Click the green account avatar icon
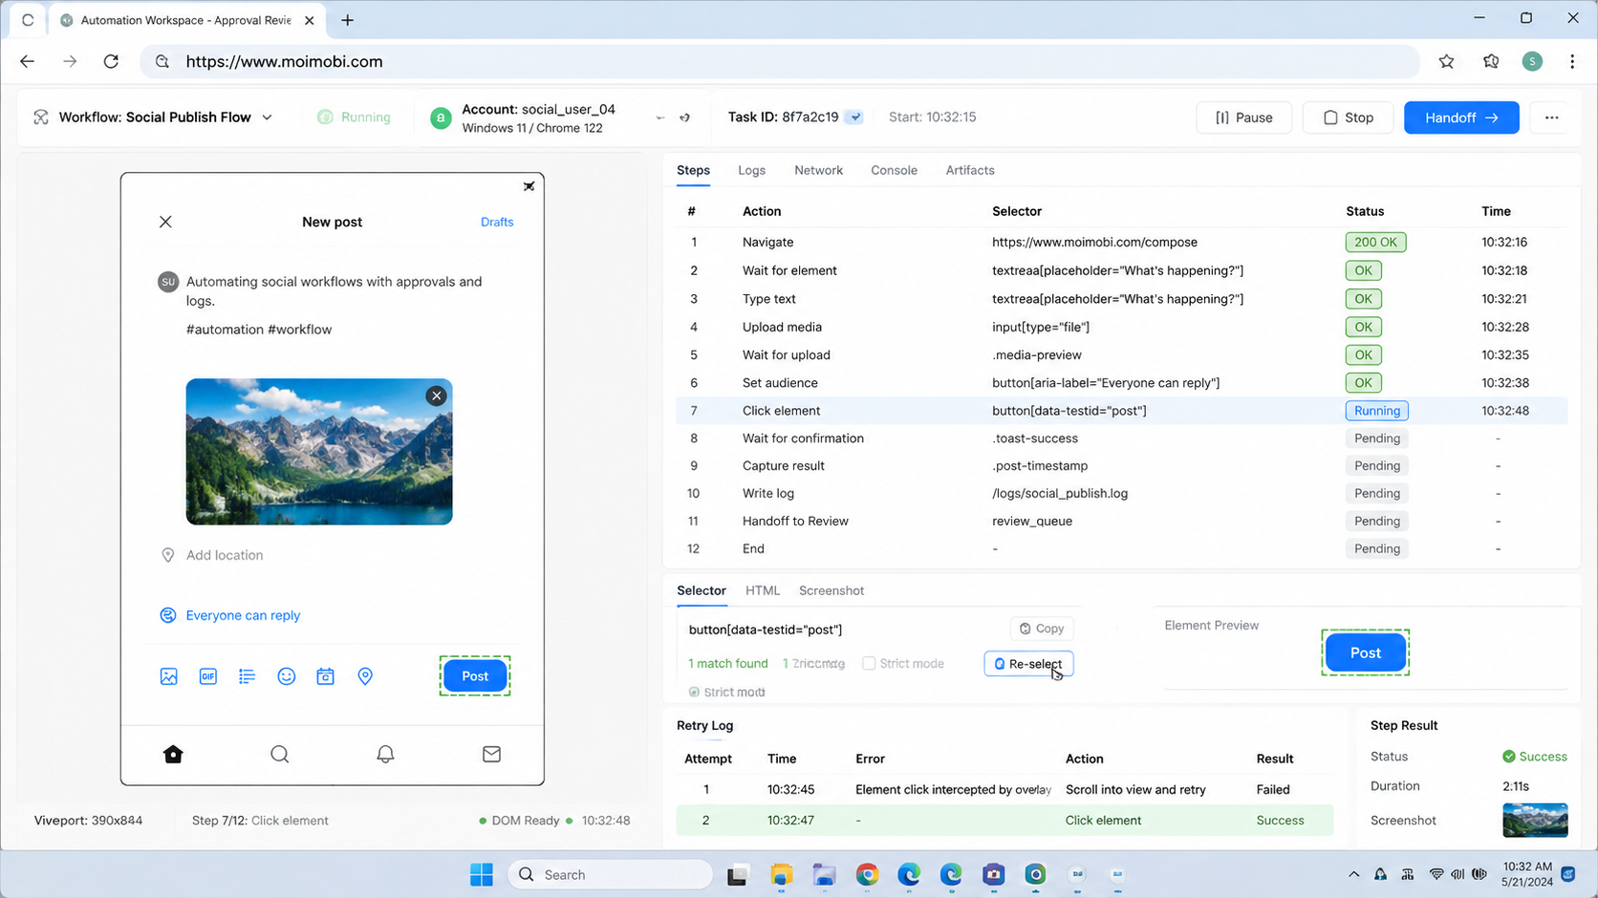 441,118
